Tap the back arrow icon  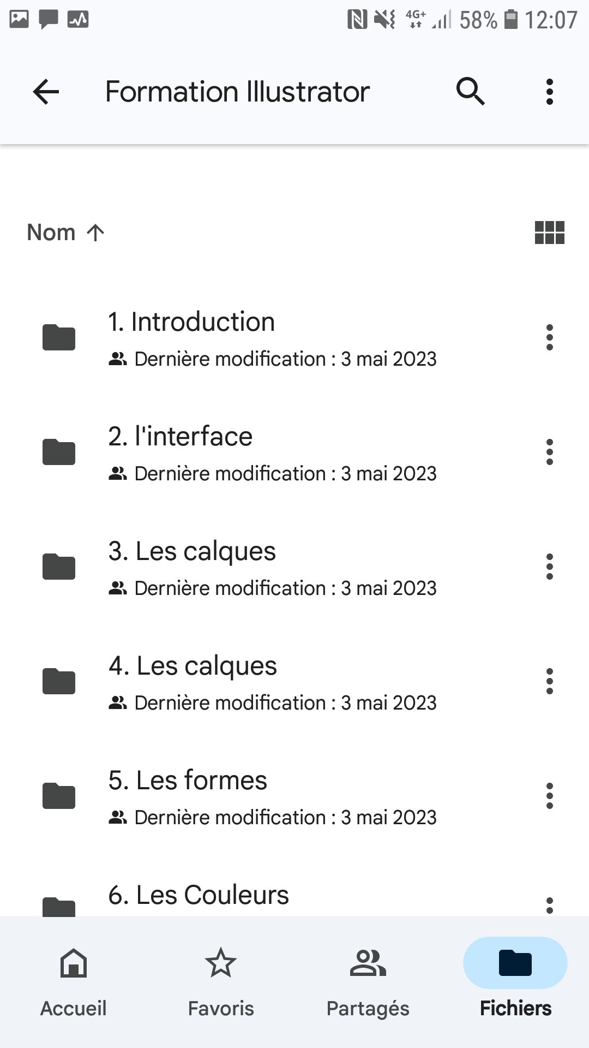pos(46,92)
